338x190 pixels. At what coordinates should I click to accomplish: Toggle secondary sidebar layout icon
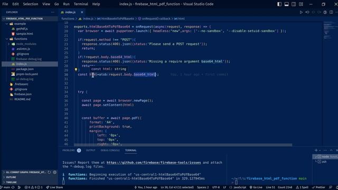[x=294, y=4]
